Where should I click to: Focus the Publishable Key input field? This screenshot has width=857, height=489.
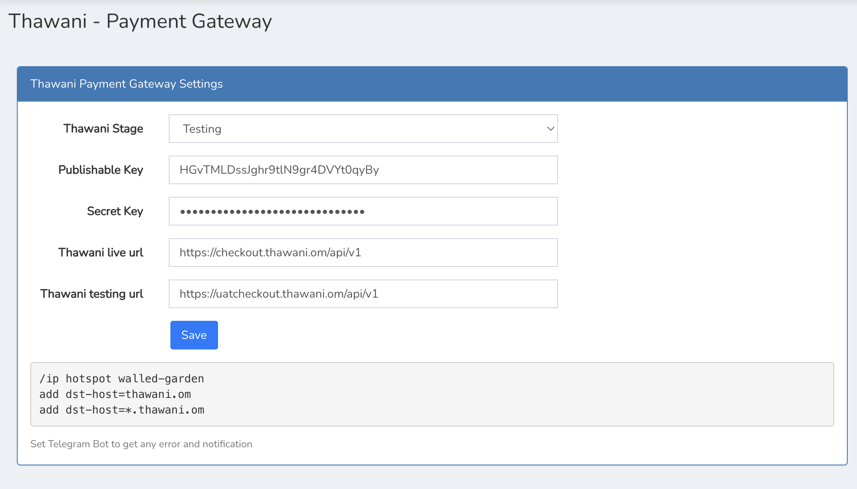[x=363, y=170]
